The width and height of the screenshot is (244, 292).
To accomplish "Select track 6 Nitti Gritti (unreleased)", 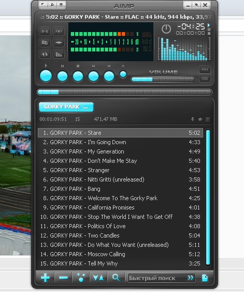I will click(x=120, y=179).
